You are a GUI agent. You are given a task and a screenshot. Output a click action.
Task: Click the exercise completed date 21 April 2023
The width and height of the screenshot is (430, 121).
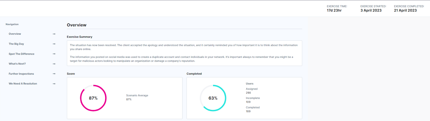(405, 10)
